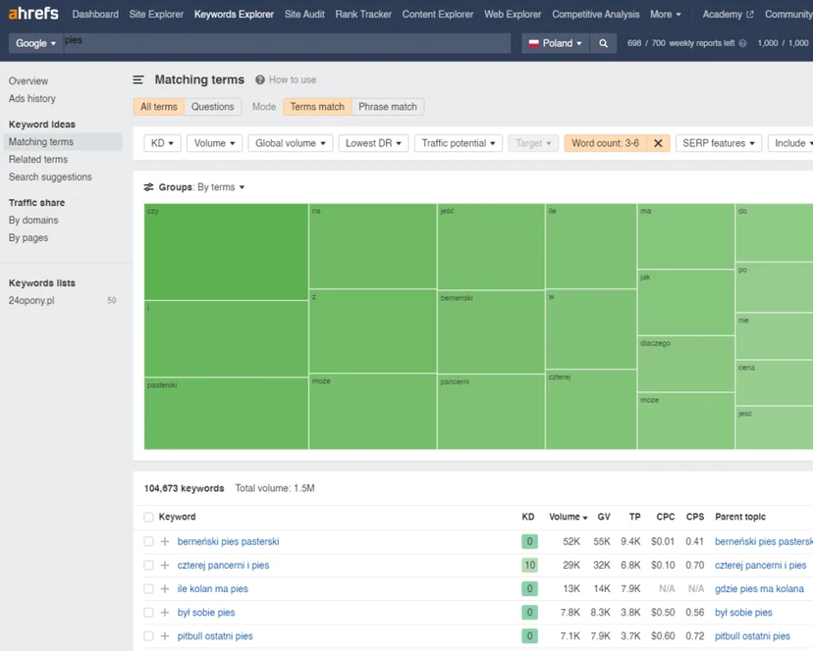
Task: Go to Dashboard
Action: click(95, 15)
